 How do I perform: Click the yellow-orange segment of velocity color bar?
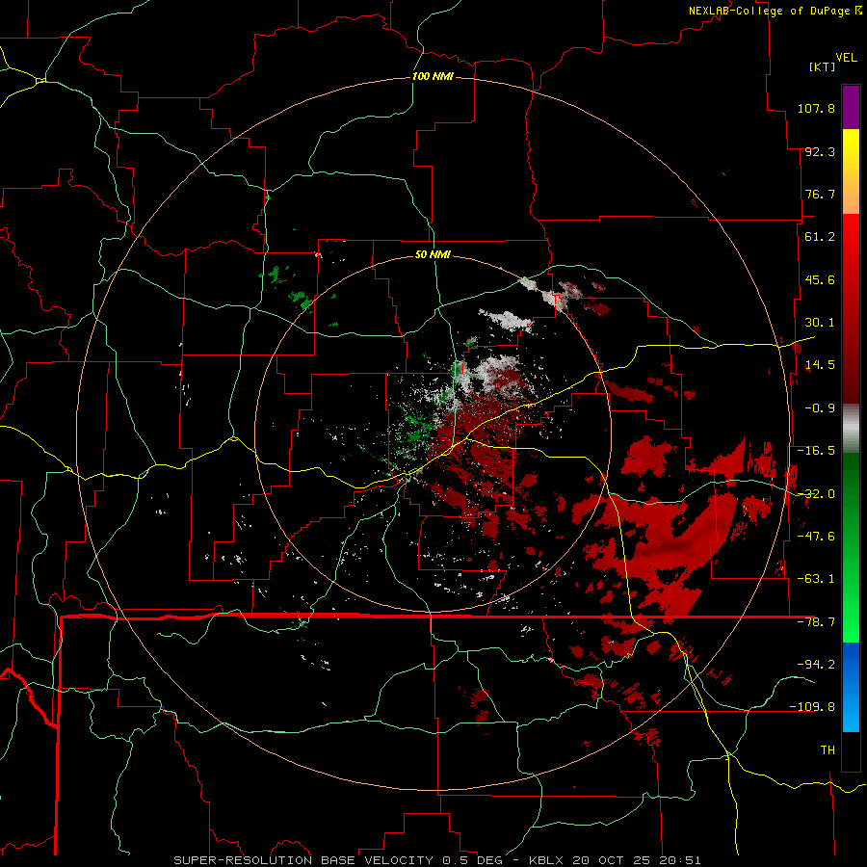click(x=851, y=171)
